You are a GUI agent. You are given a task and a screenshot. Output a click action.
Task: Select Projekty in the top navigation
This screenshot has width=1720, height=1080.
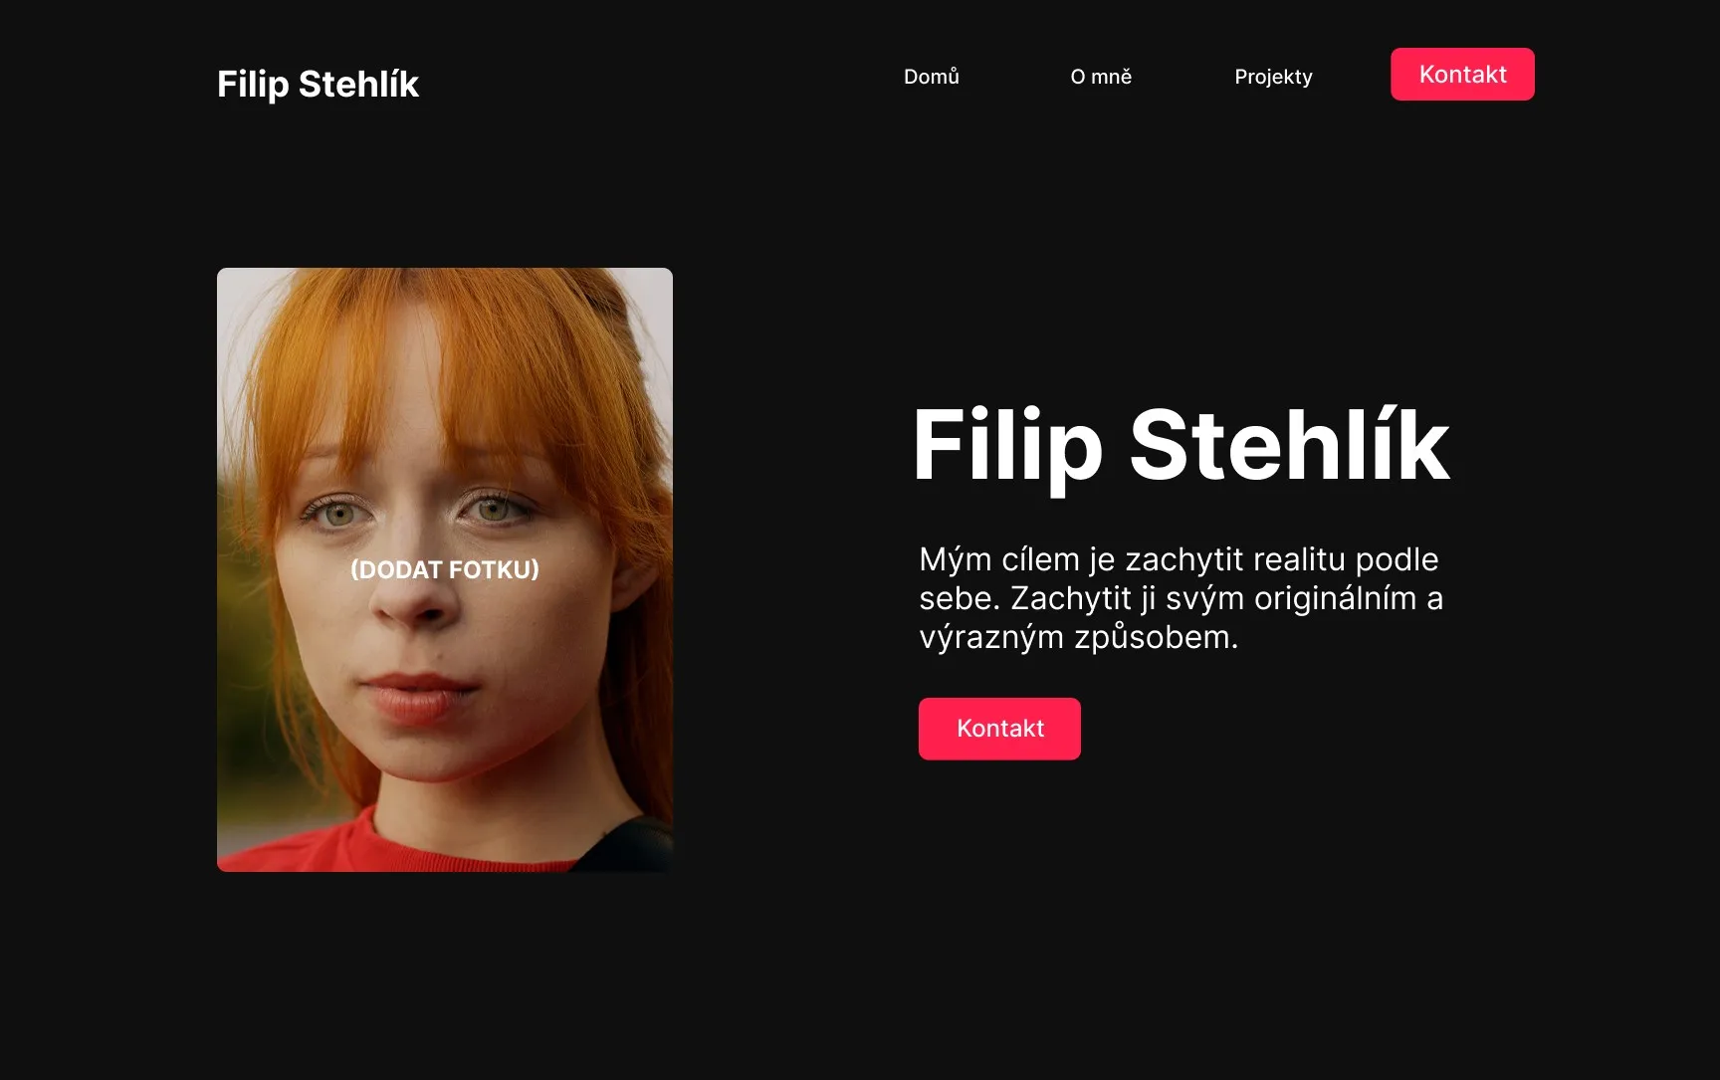[1273, 77]
